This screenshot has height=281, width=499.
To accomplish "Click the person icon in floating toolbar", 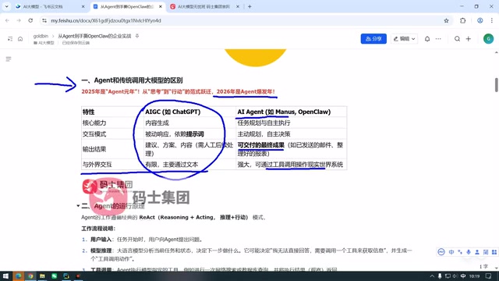I will [x=477, y=252].
